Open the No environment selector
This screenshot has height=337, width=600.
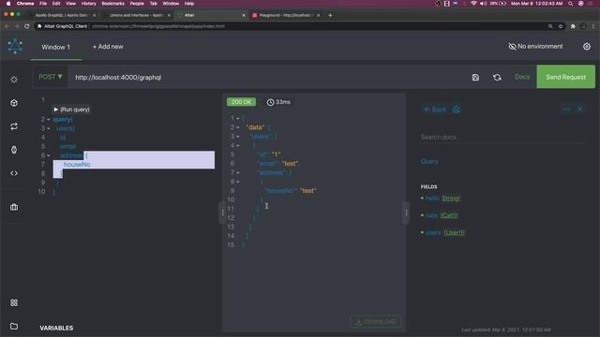pos(535,46)
